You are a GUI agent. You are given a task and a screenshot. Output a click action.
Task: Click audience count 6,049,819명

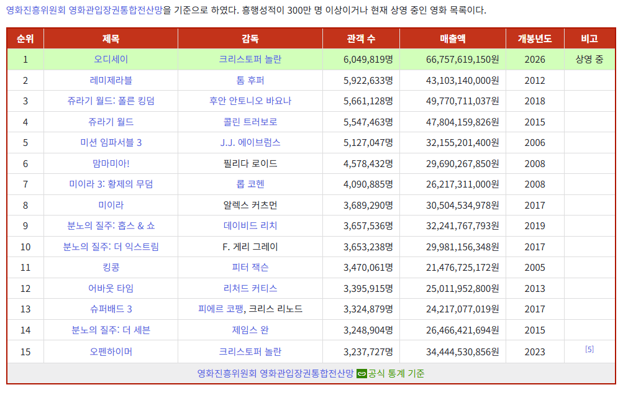(368, 59)
